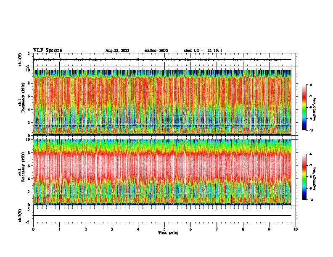Viewport: 333px width, 257px height.
Task: Click the "6" kHz tick on ch.2 axis
Action: click(x=29, y=166)
